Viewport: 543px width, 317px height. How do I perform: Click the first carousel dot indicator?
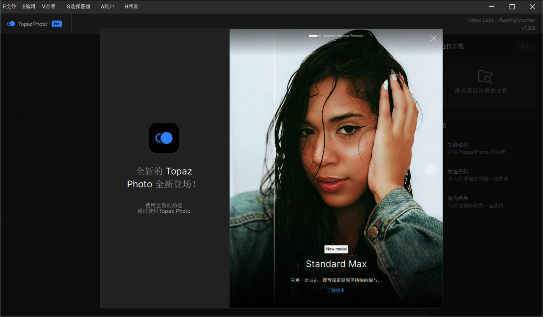[314, 36]
